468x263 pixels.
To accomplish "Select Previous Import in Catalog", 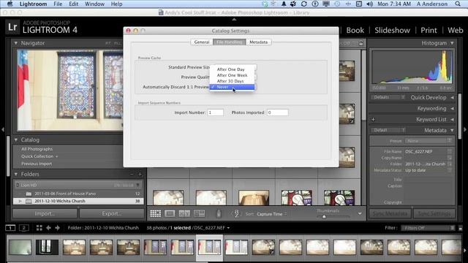I will coord(37,164).
